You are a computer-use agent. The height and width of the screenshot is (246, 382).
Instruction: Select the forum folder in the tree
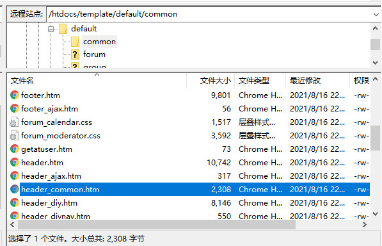[94, 54]
